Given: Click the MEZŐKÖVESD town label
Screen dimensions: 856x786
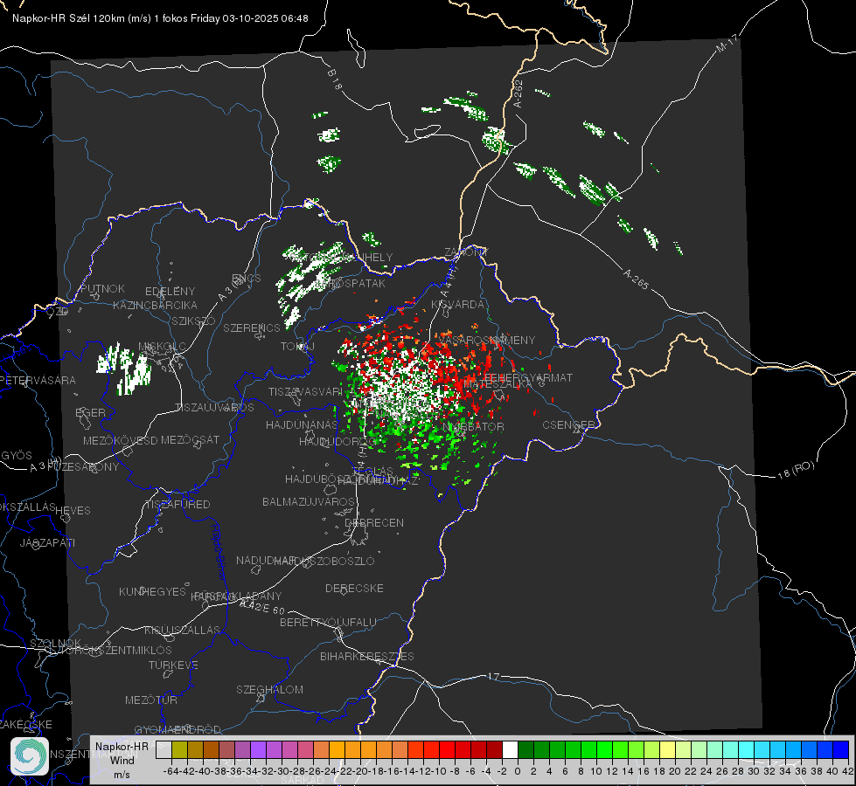Looking at the screenshot, I should (120, 440).
